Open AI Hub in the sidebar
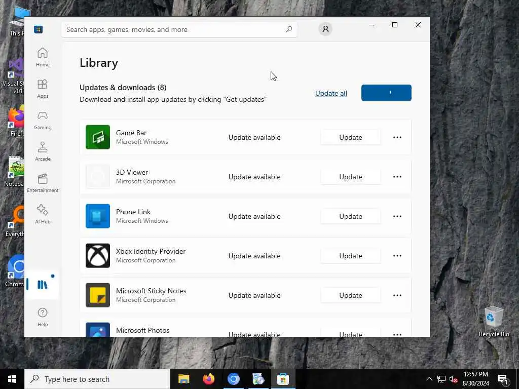 point(43,214)
